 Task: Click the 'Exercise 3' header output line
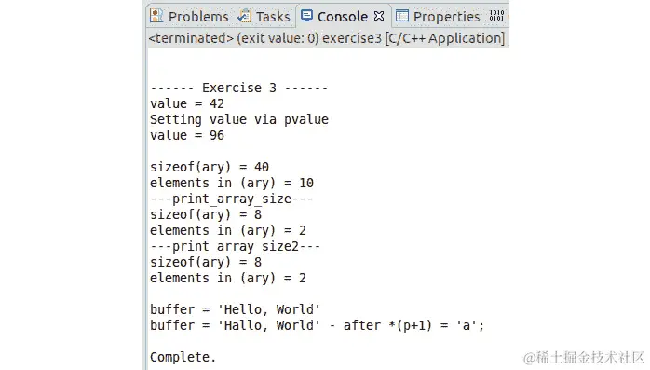(238, 88)
